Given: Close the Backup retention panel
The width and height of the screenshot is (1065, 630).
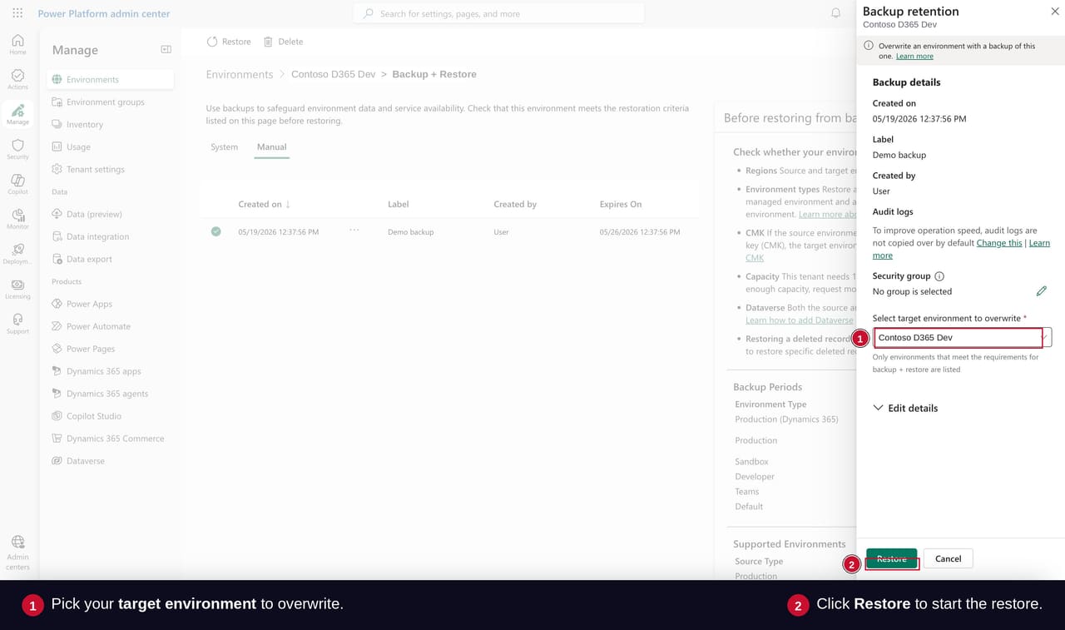Looking at the screenshot, I should click(1055, 12).
